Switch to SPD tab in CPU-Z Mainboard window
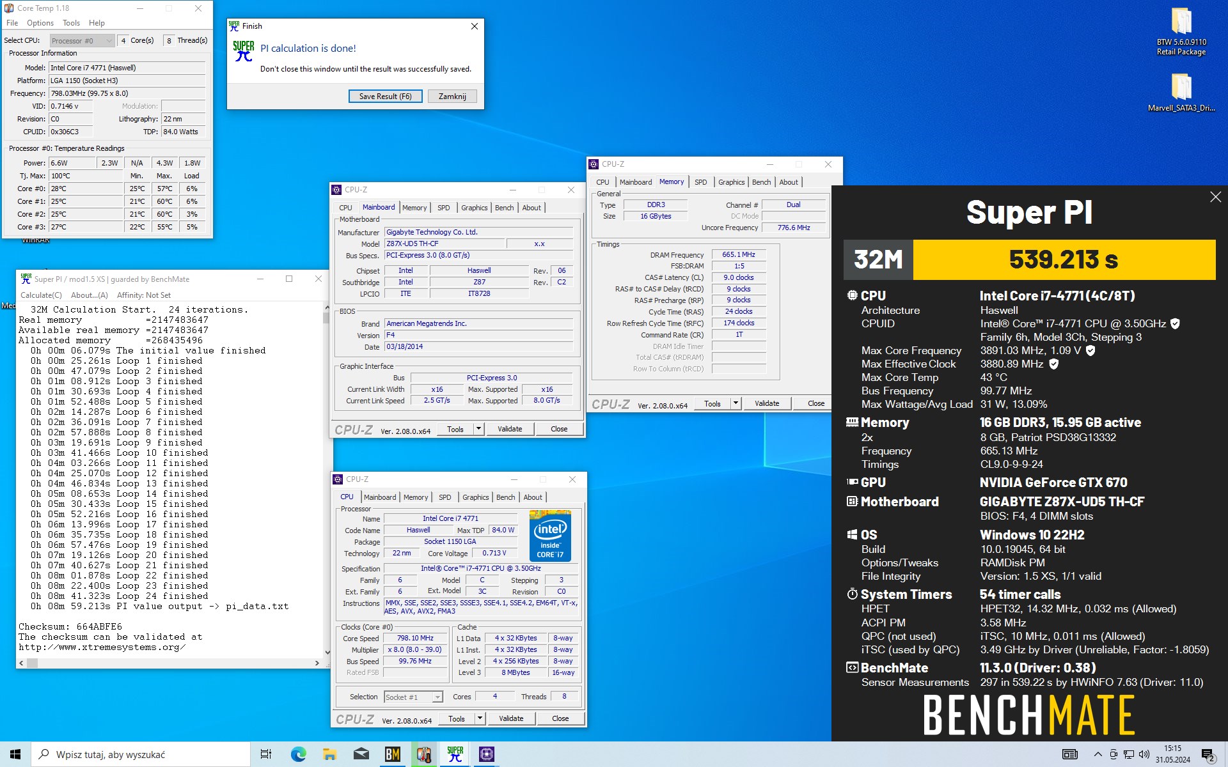The image size is (1228, 767). (443, 208)
